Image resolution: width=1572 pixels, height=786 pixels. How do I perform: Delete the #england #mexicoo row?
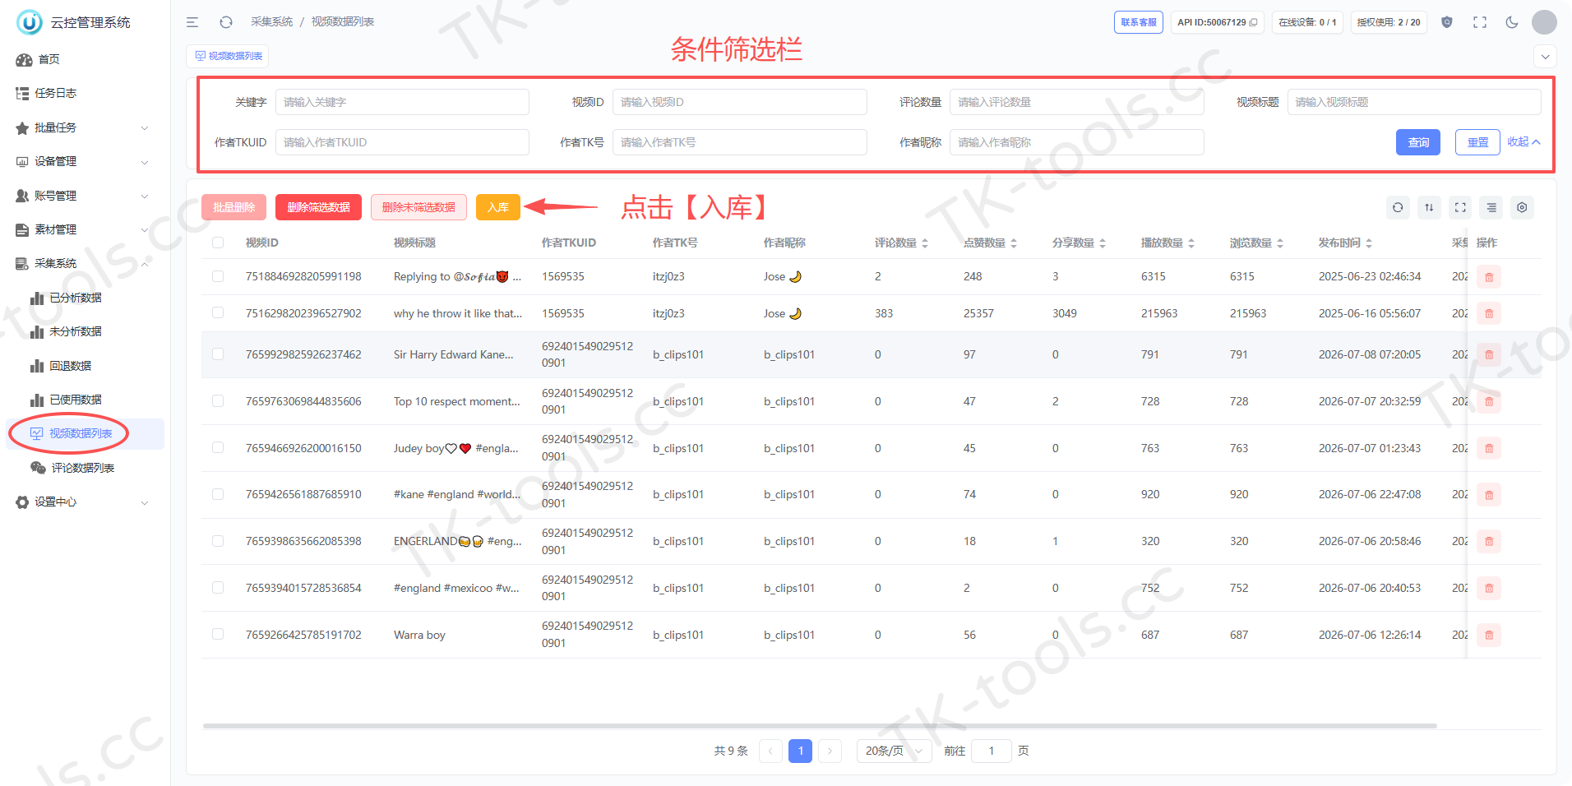1489,588
